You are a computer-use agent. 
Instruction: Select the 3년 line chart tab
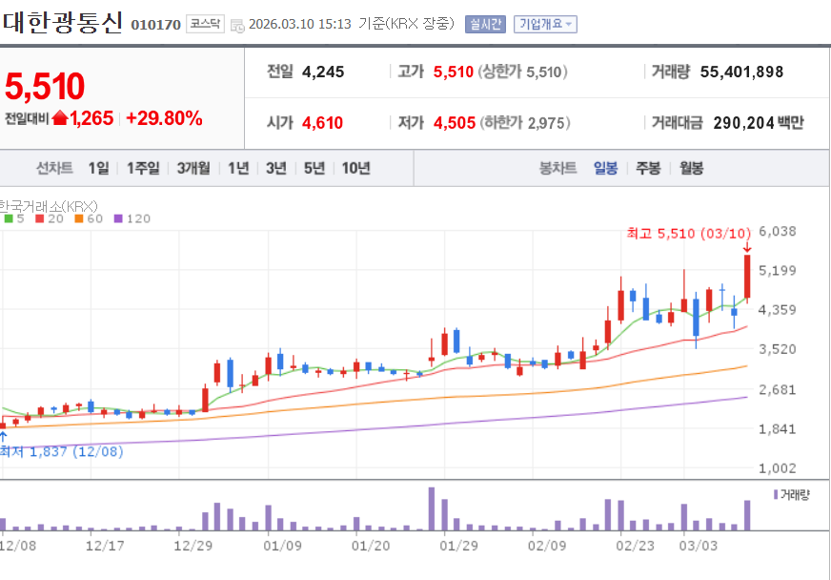[x=276, y=168]
